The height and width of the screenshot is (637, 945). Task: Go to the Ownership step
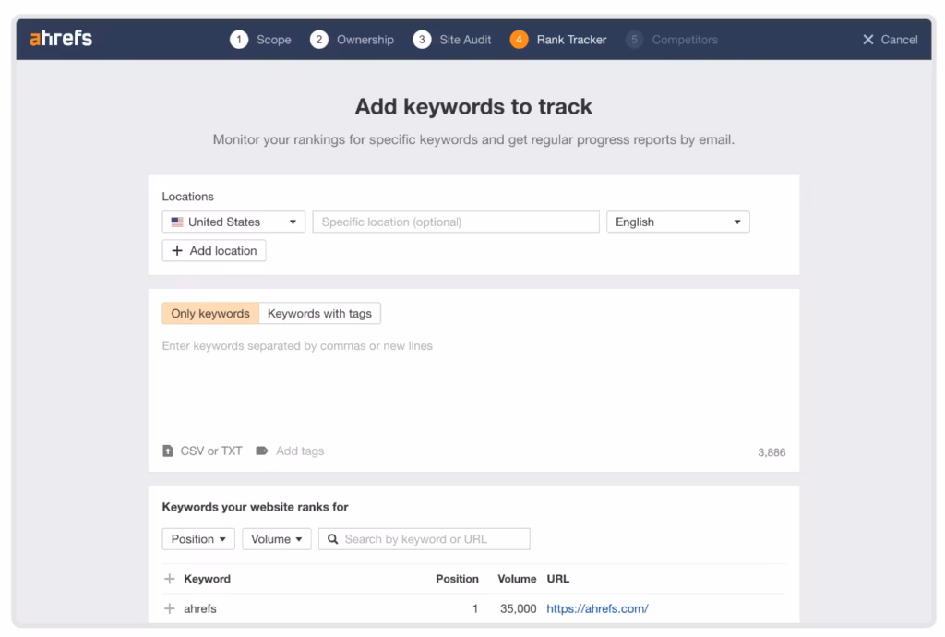[365, 40]
